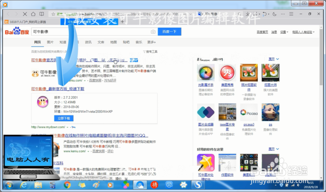Expand 展开 beside 好用的软件在这里

[x=274, y=149]
